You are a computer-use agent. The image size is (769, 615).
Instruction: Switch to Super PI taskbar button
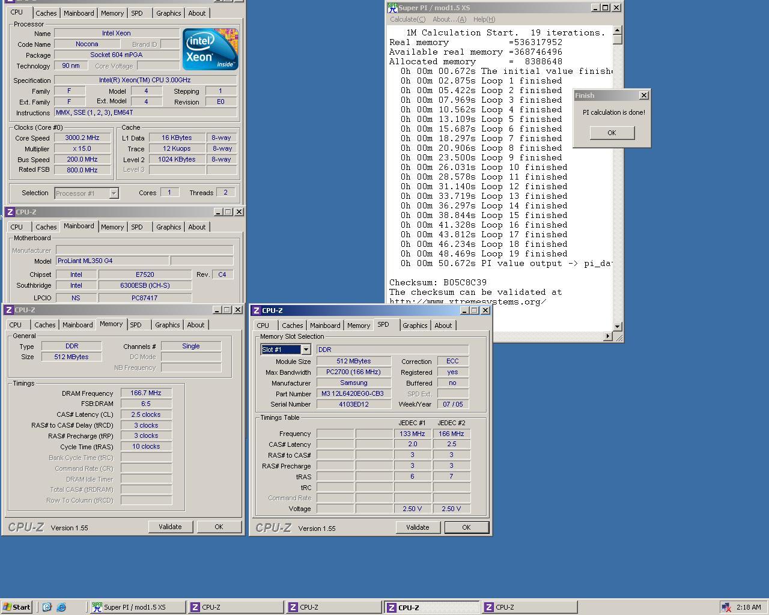coord(138,607)
